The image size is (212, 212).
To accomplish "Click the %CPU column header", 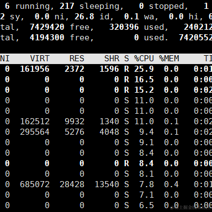I will click(x=144, y=59).
